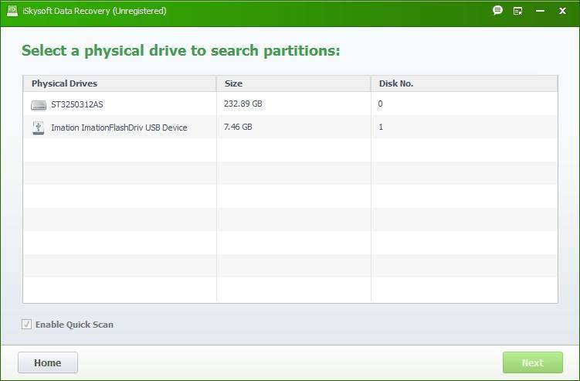This screenshot has height=381, width=580.
Task: Select the Imation USB flash drive icon
Action: point(39,128)
